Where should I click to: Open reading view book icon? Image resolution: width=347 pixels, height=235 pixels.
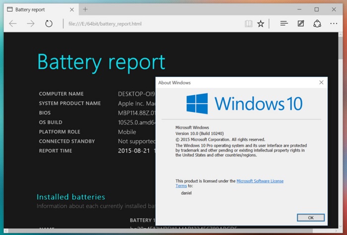pyautogui.click(x=248, y=24)
